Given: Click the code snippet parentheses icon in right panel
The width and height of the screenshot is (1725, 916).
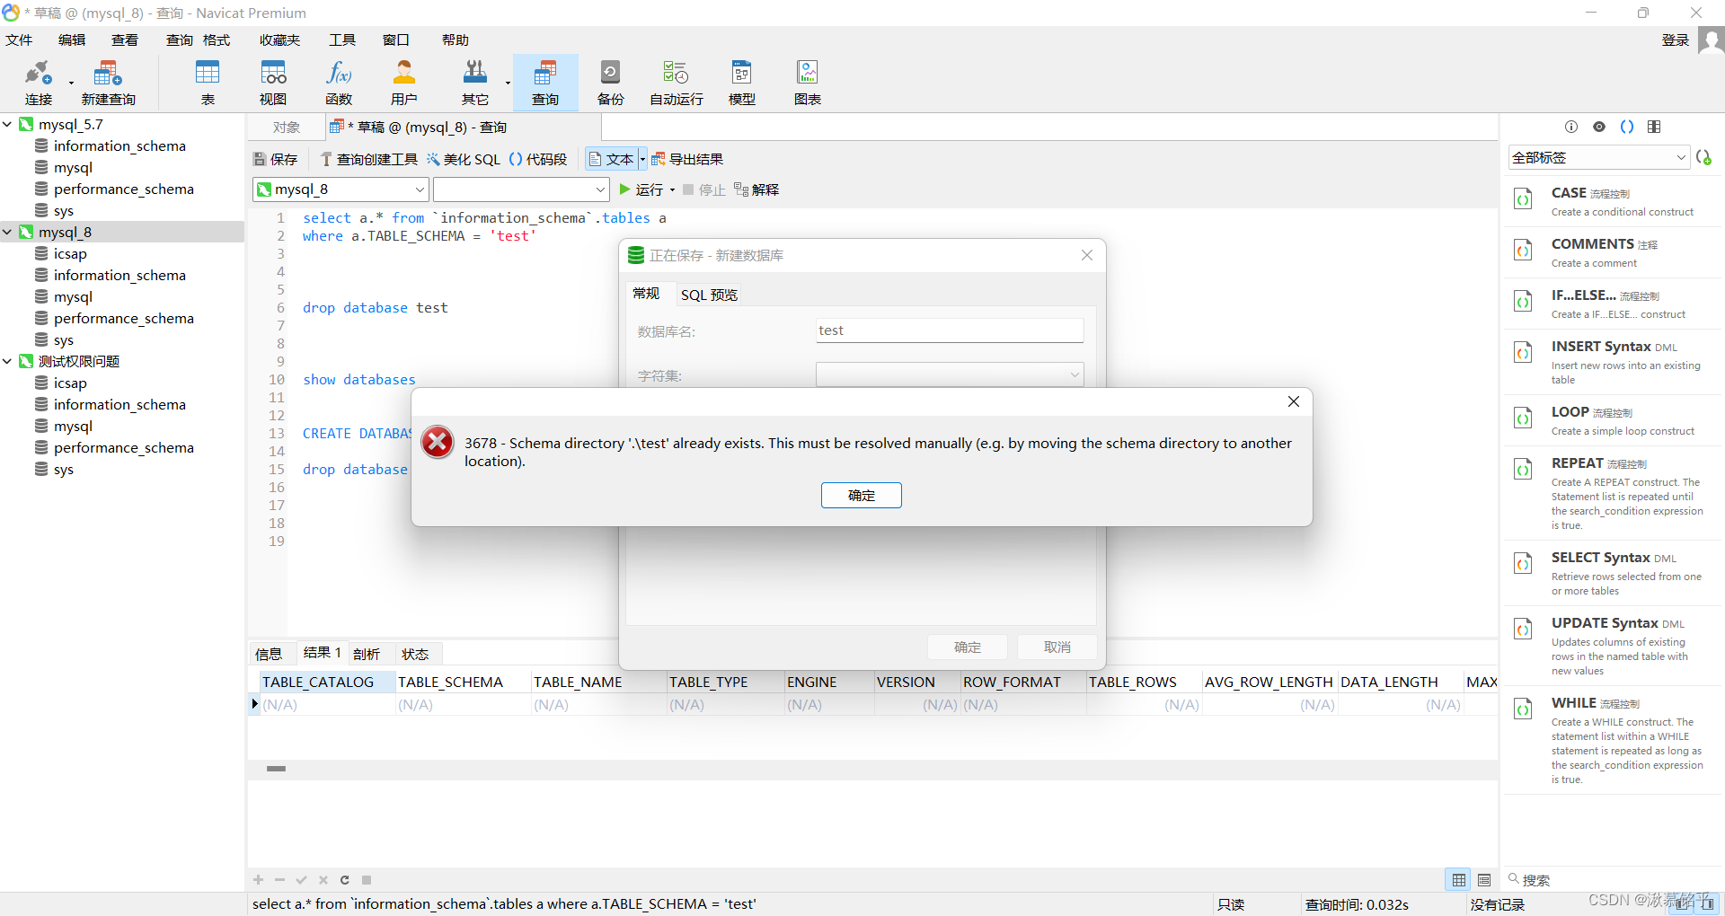Looking at the screenshot, I should tap(1627, 127).
